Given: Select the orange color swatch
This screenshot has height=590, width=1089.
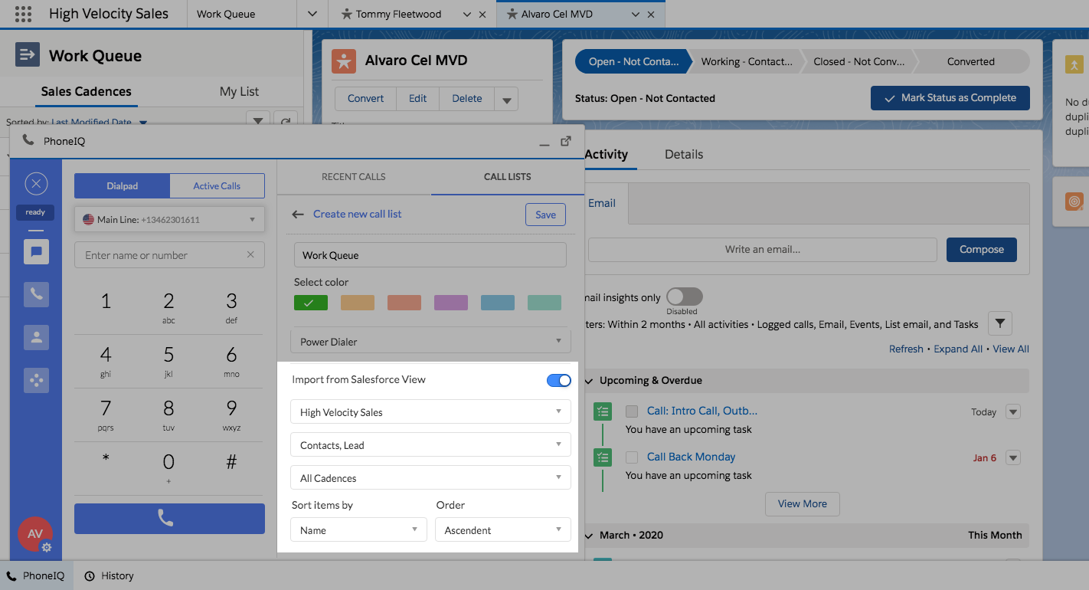Looking at the screenshot, I should coord(358,303).
